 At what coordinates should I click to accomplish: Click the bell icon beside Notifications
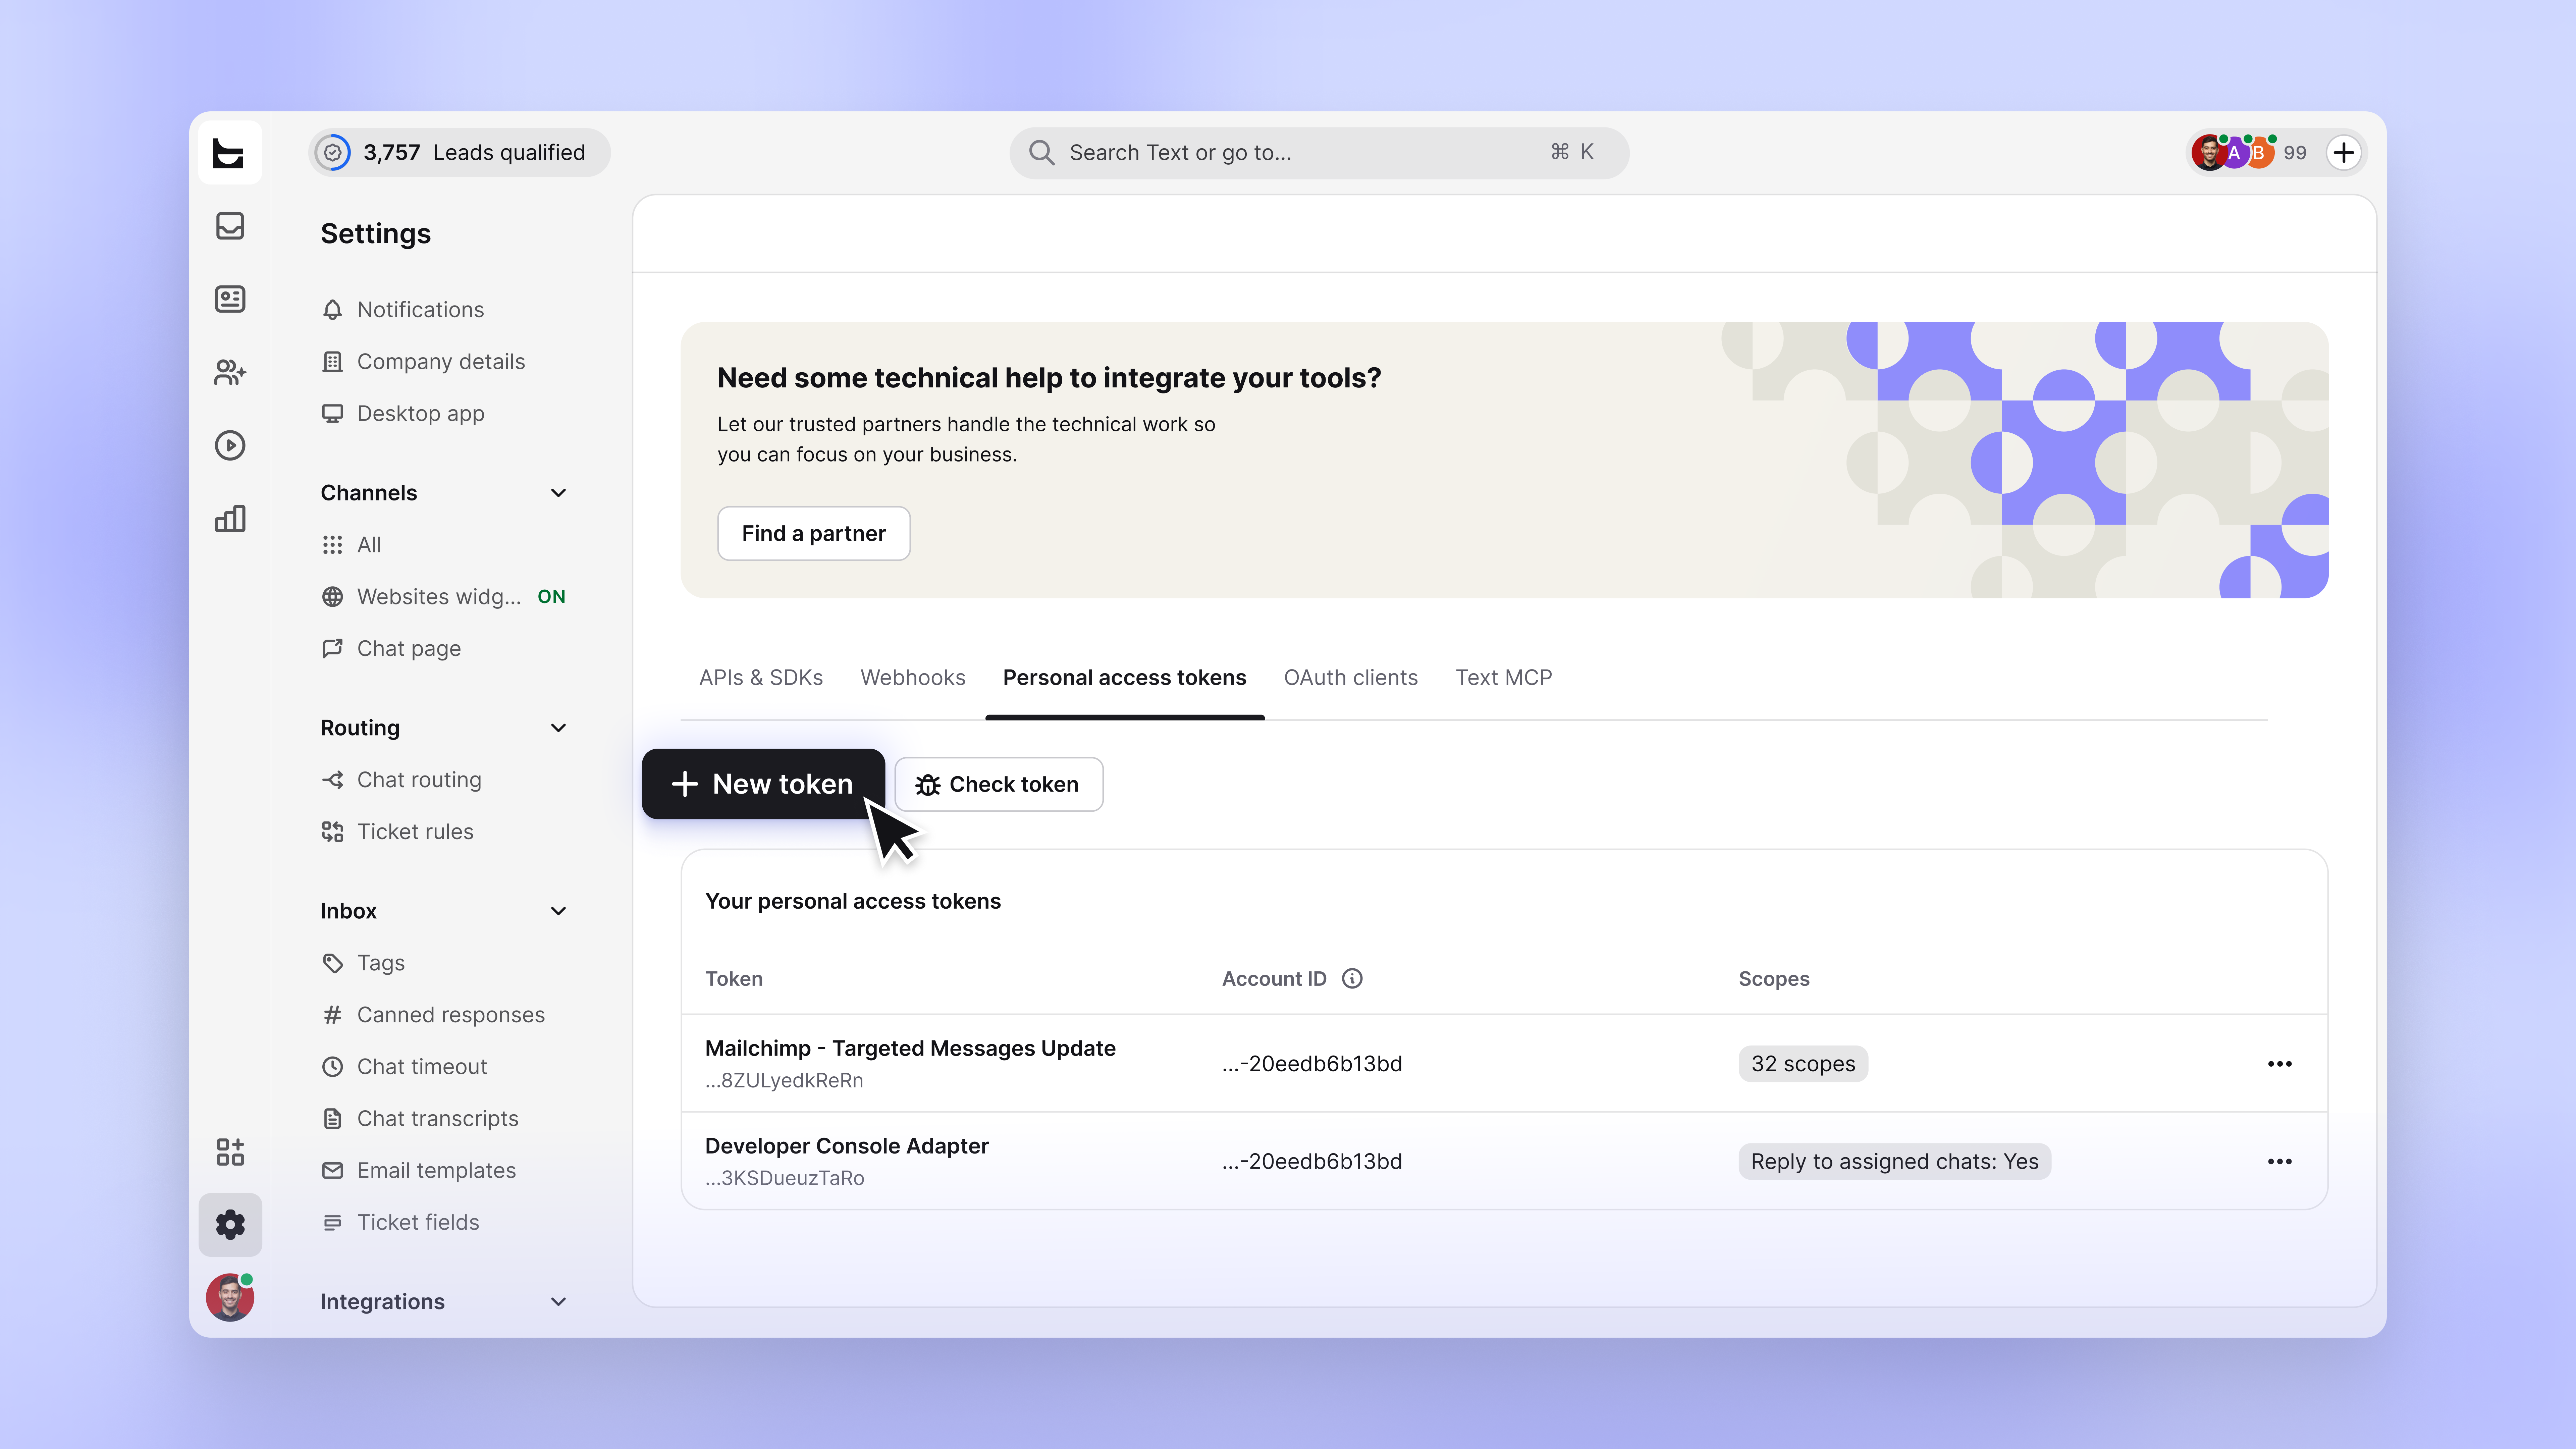click(x=333, y=310)
